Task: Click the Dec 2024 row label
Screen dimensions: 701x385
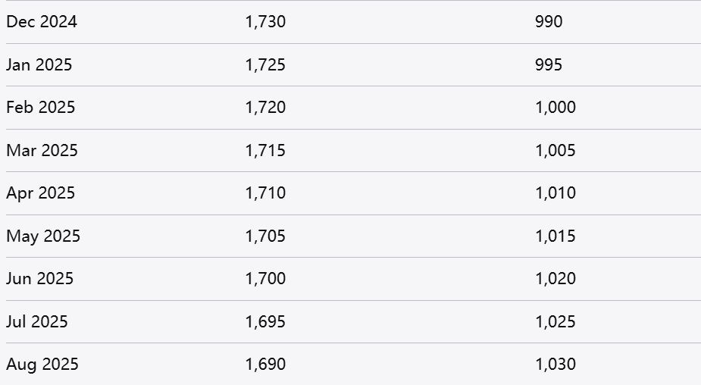Action: [42, 22]
